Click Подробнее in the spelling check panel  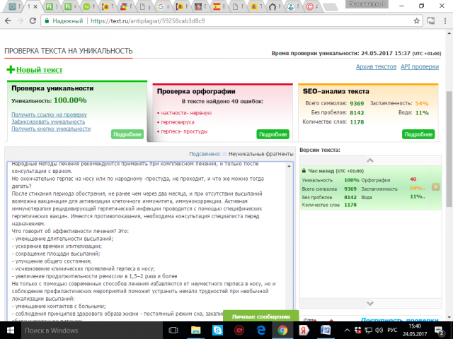pos(273,134)
